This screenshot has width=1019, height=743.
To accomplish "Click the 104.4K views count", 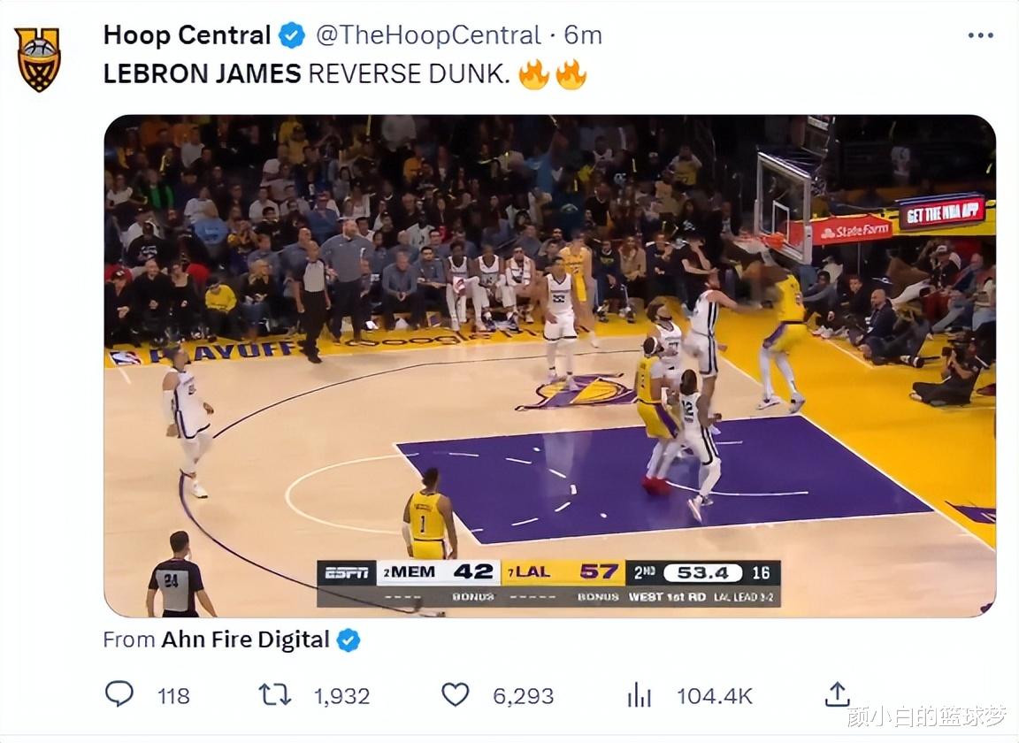I will (714, 696).
